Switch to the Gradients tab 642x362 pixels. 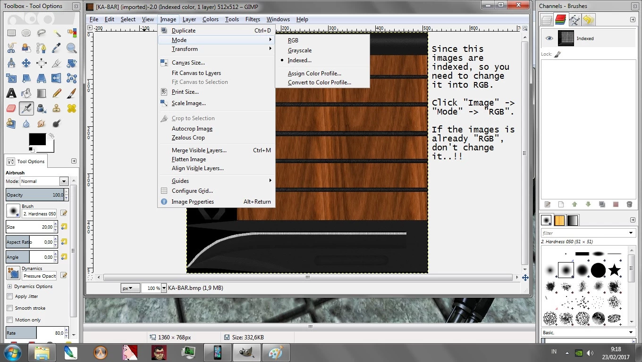click(x=572, y=220)
